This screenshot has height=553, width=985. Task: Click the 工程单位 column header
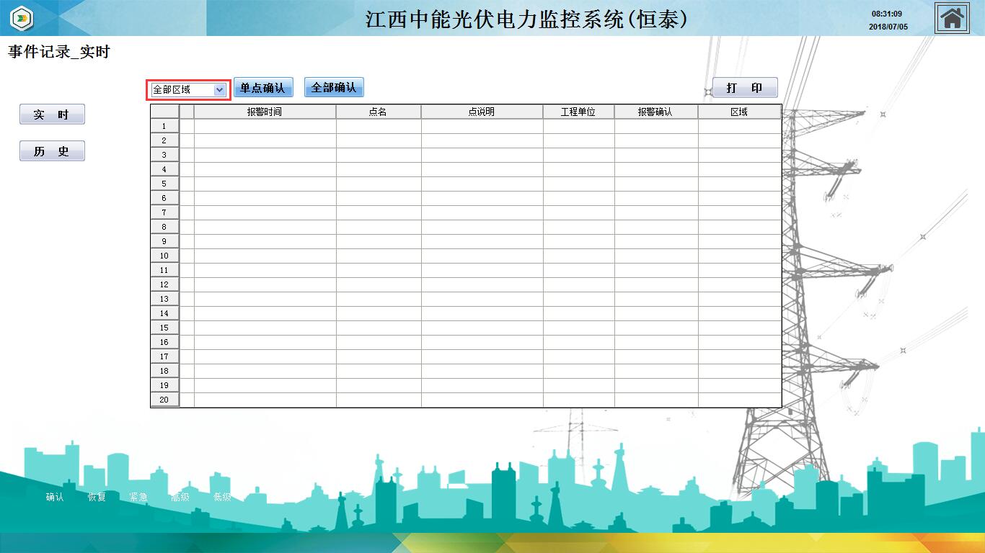(x=578, y=112)
